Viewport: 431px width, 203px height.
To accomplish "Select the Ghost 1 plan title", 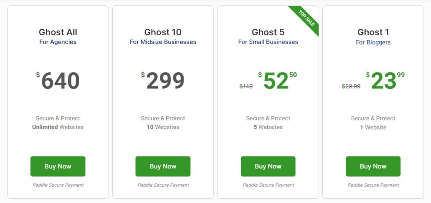I will click(x=373, y=32).
